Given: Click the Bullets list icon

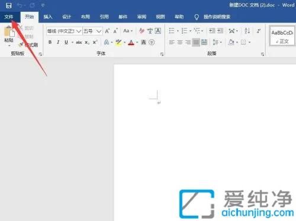Looking at the screenshot, I should [x=172, y=31].
